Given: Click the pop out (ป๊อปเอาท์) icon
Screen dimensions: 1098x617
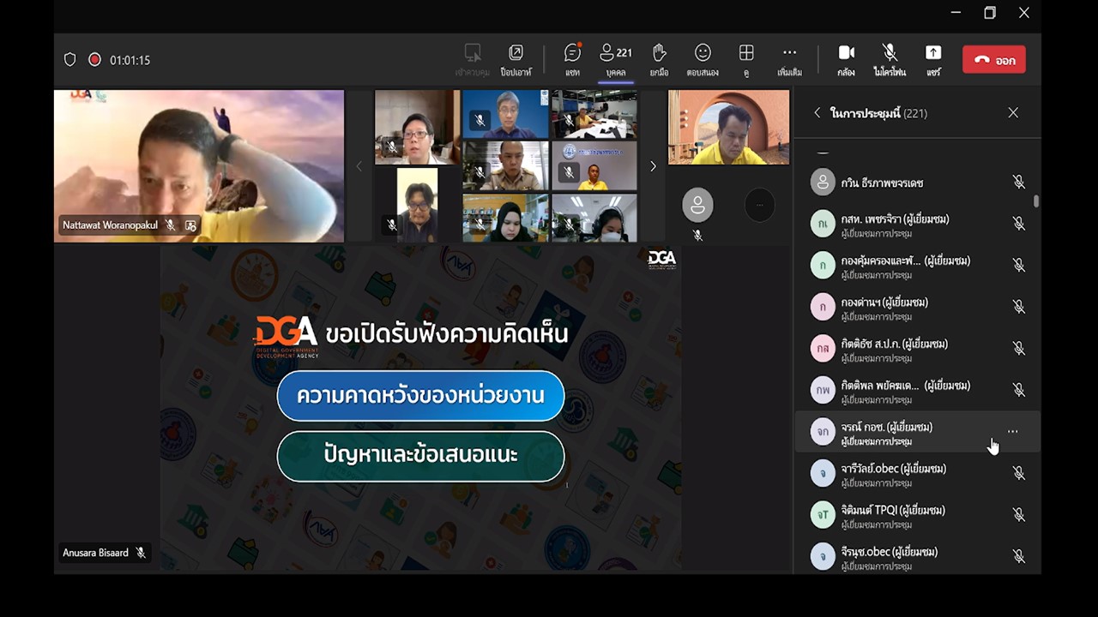Looking at the screenshot, I should click(x=516, y=59).
